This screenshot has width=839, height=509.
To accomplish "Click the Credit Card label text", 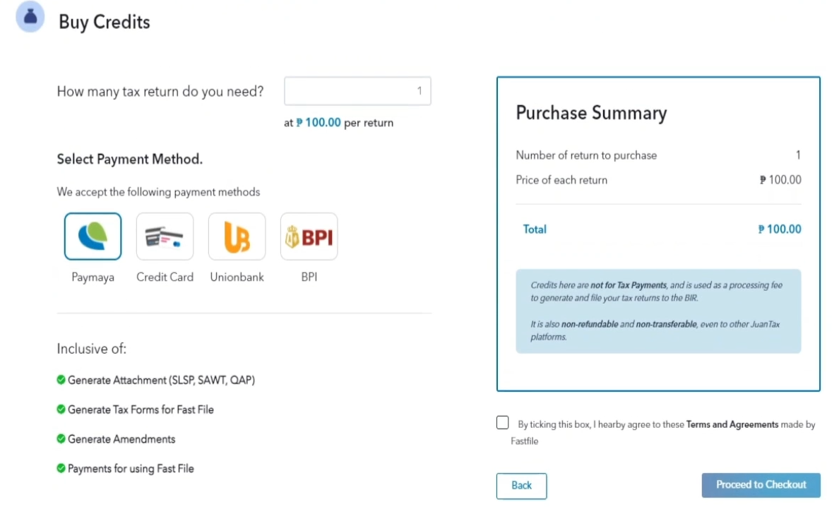I will pos(165,277).
